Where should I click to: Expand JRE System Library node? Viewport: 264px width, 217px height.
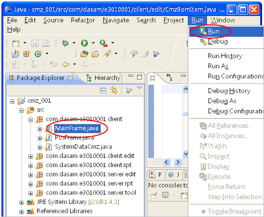coord(21,203)
